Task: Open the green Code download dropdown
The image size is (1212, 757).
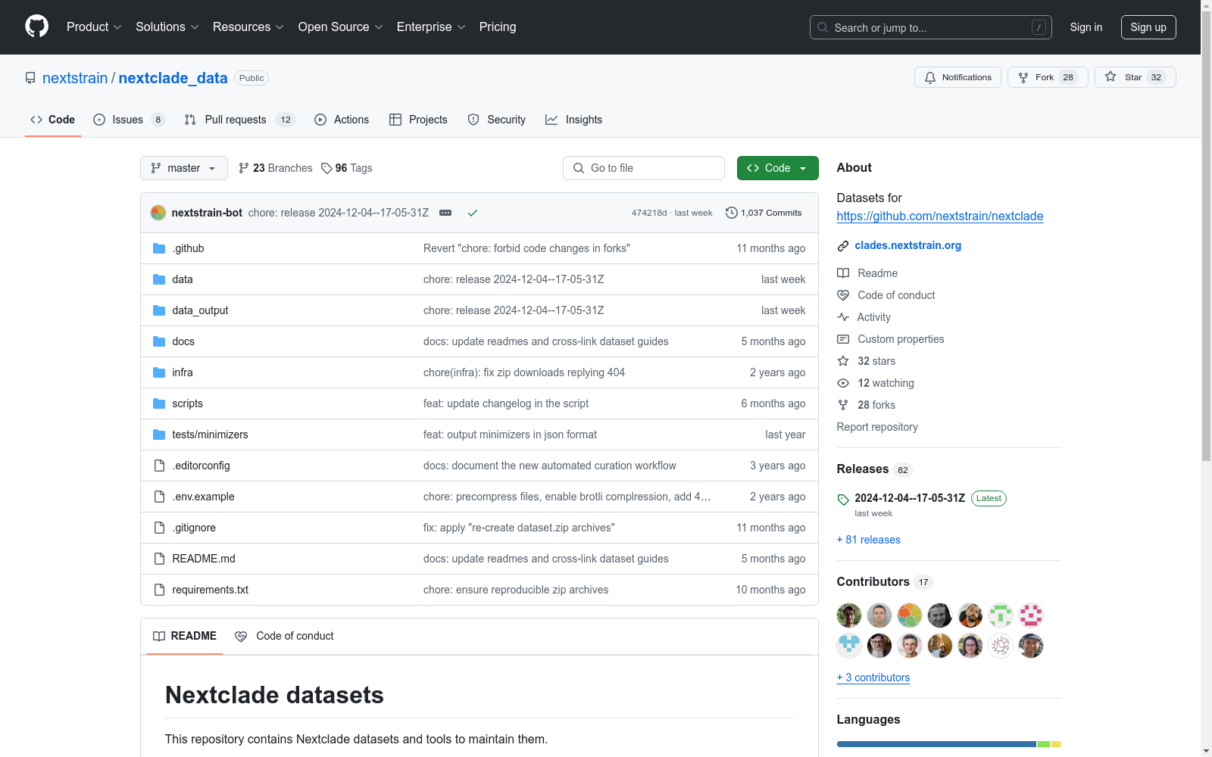Action: 777,168
